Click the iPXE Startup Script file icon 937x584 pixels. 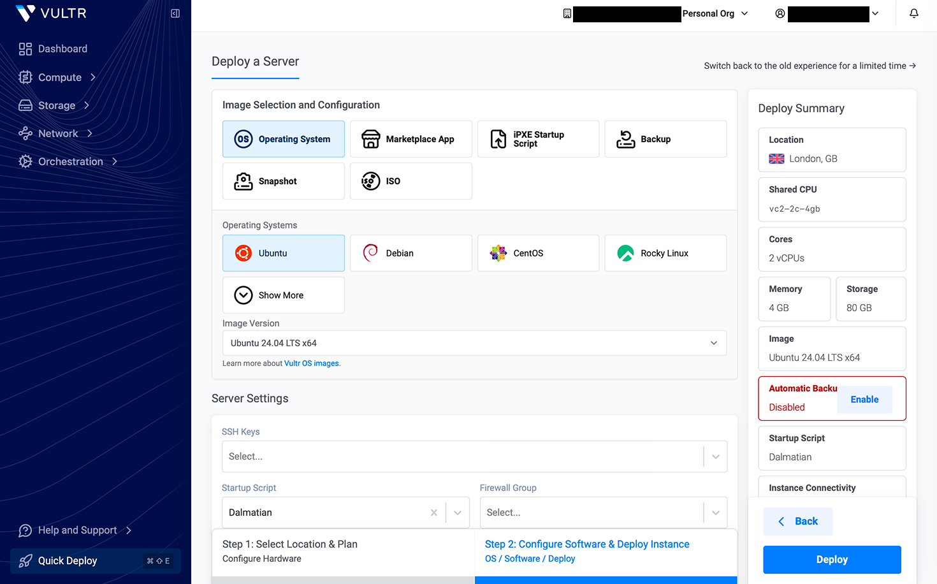coord(498,139)
